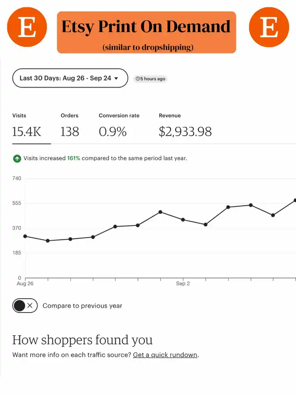Open the Get a quick rundown link
296x395 pixels.
click(165, 355)
